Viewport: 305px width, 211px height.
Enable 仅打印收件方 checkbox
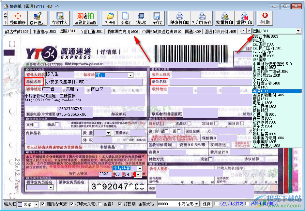coord(216,204)
